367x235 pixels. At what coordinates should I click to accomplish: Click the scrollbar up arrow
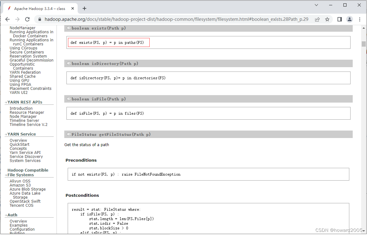364,28
